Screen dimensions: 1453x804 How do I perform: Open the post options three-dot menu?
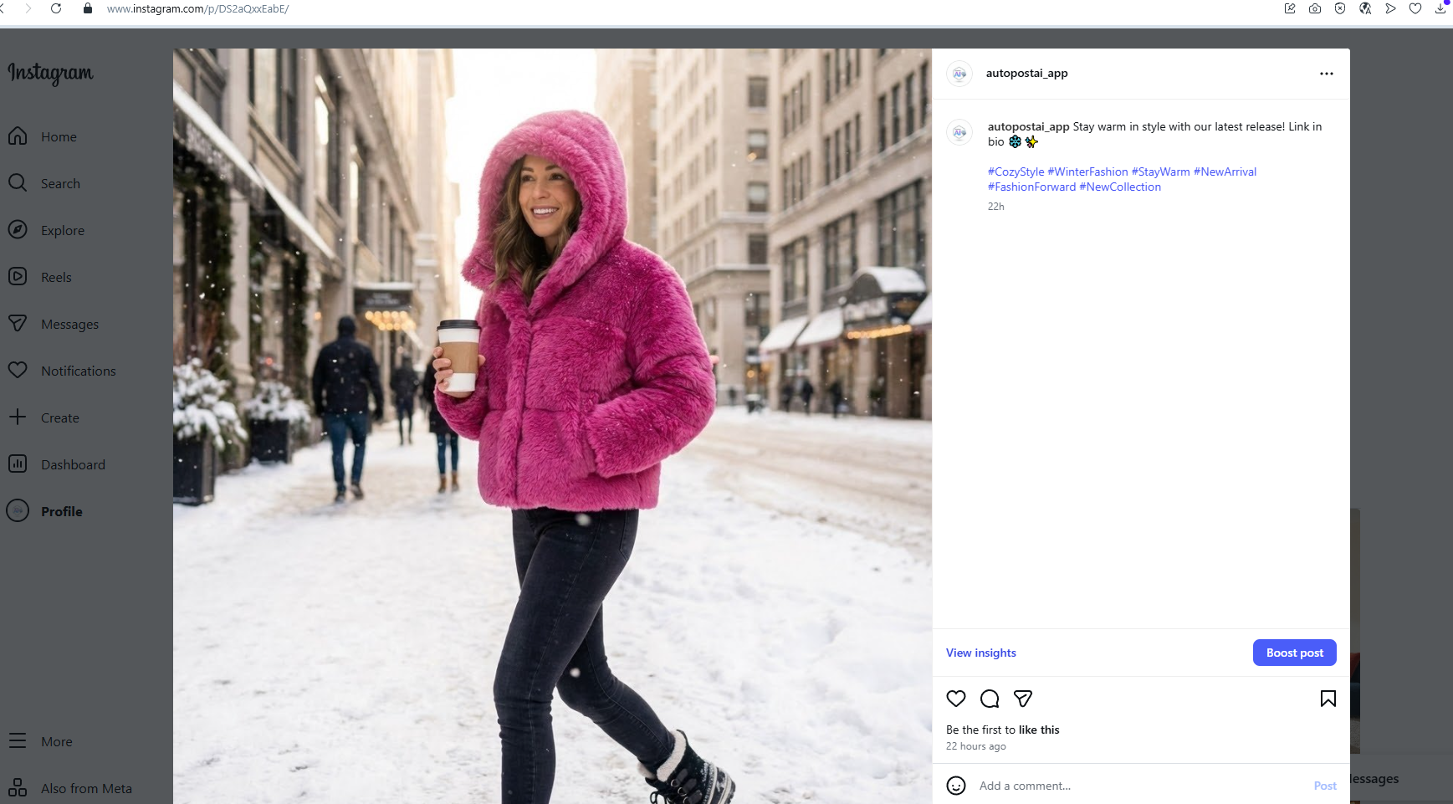pyautogui.click(x=1326, y=74)
